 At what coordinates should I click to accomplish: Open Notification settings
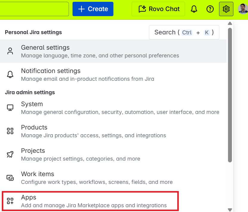(x=50, y=71)
